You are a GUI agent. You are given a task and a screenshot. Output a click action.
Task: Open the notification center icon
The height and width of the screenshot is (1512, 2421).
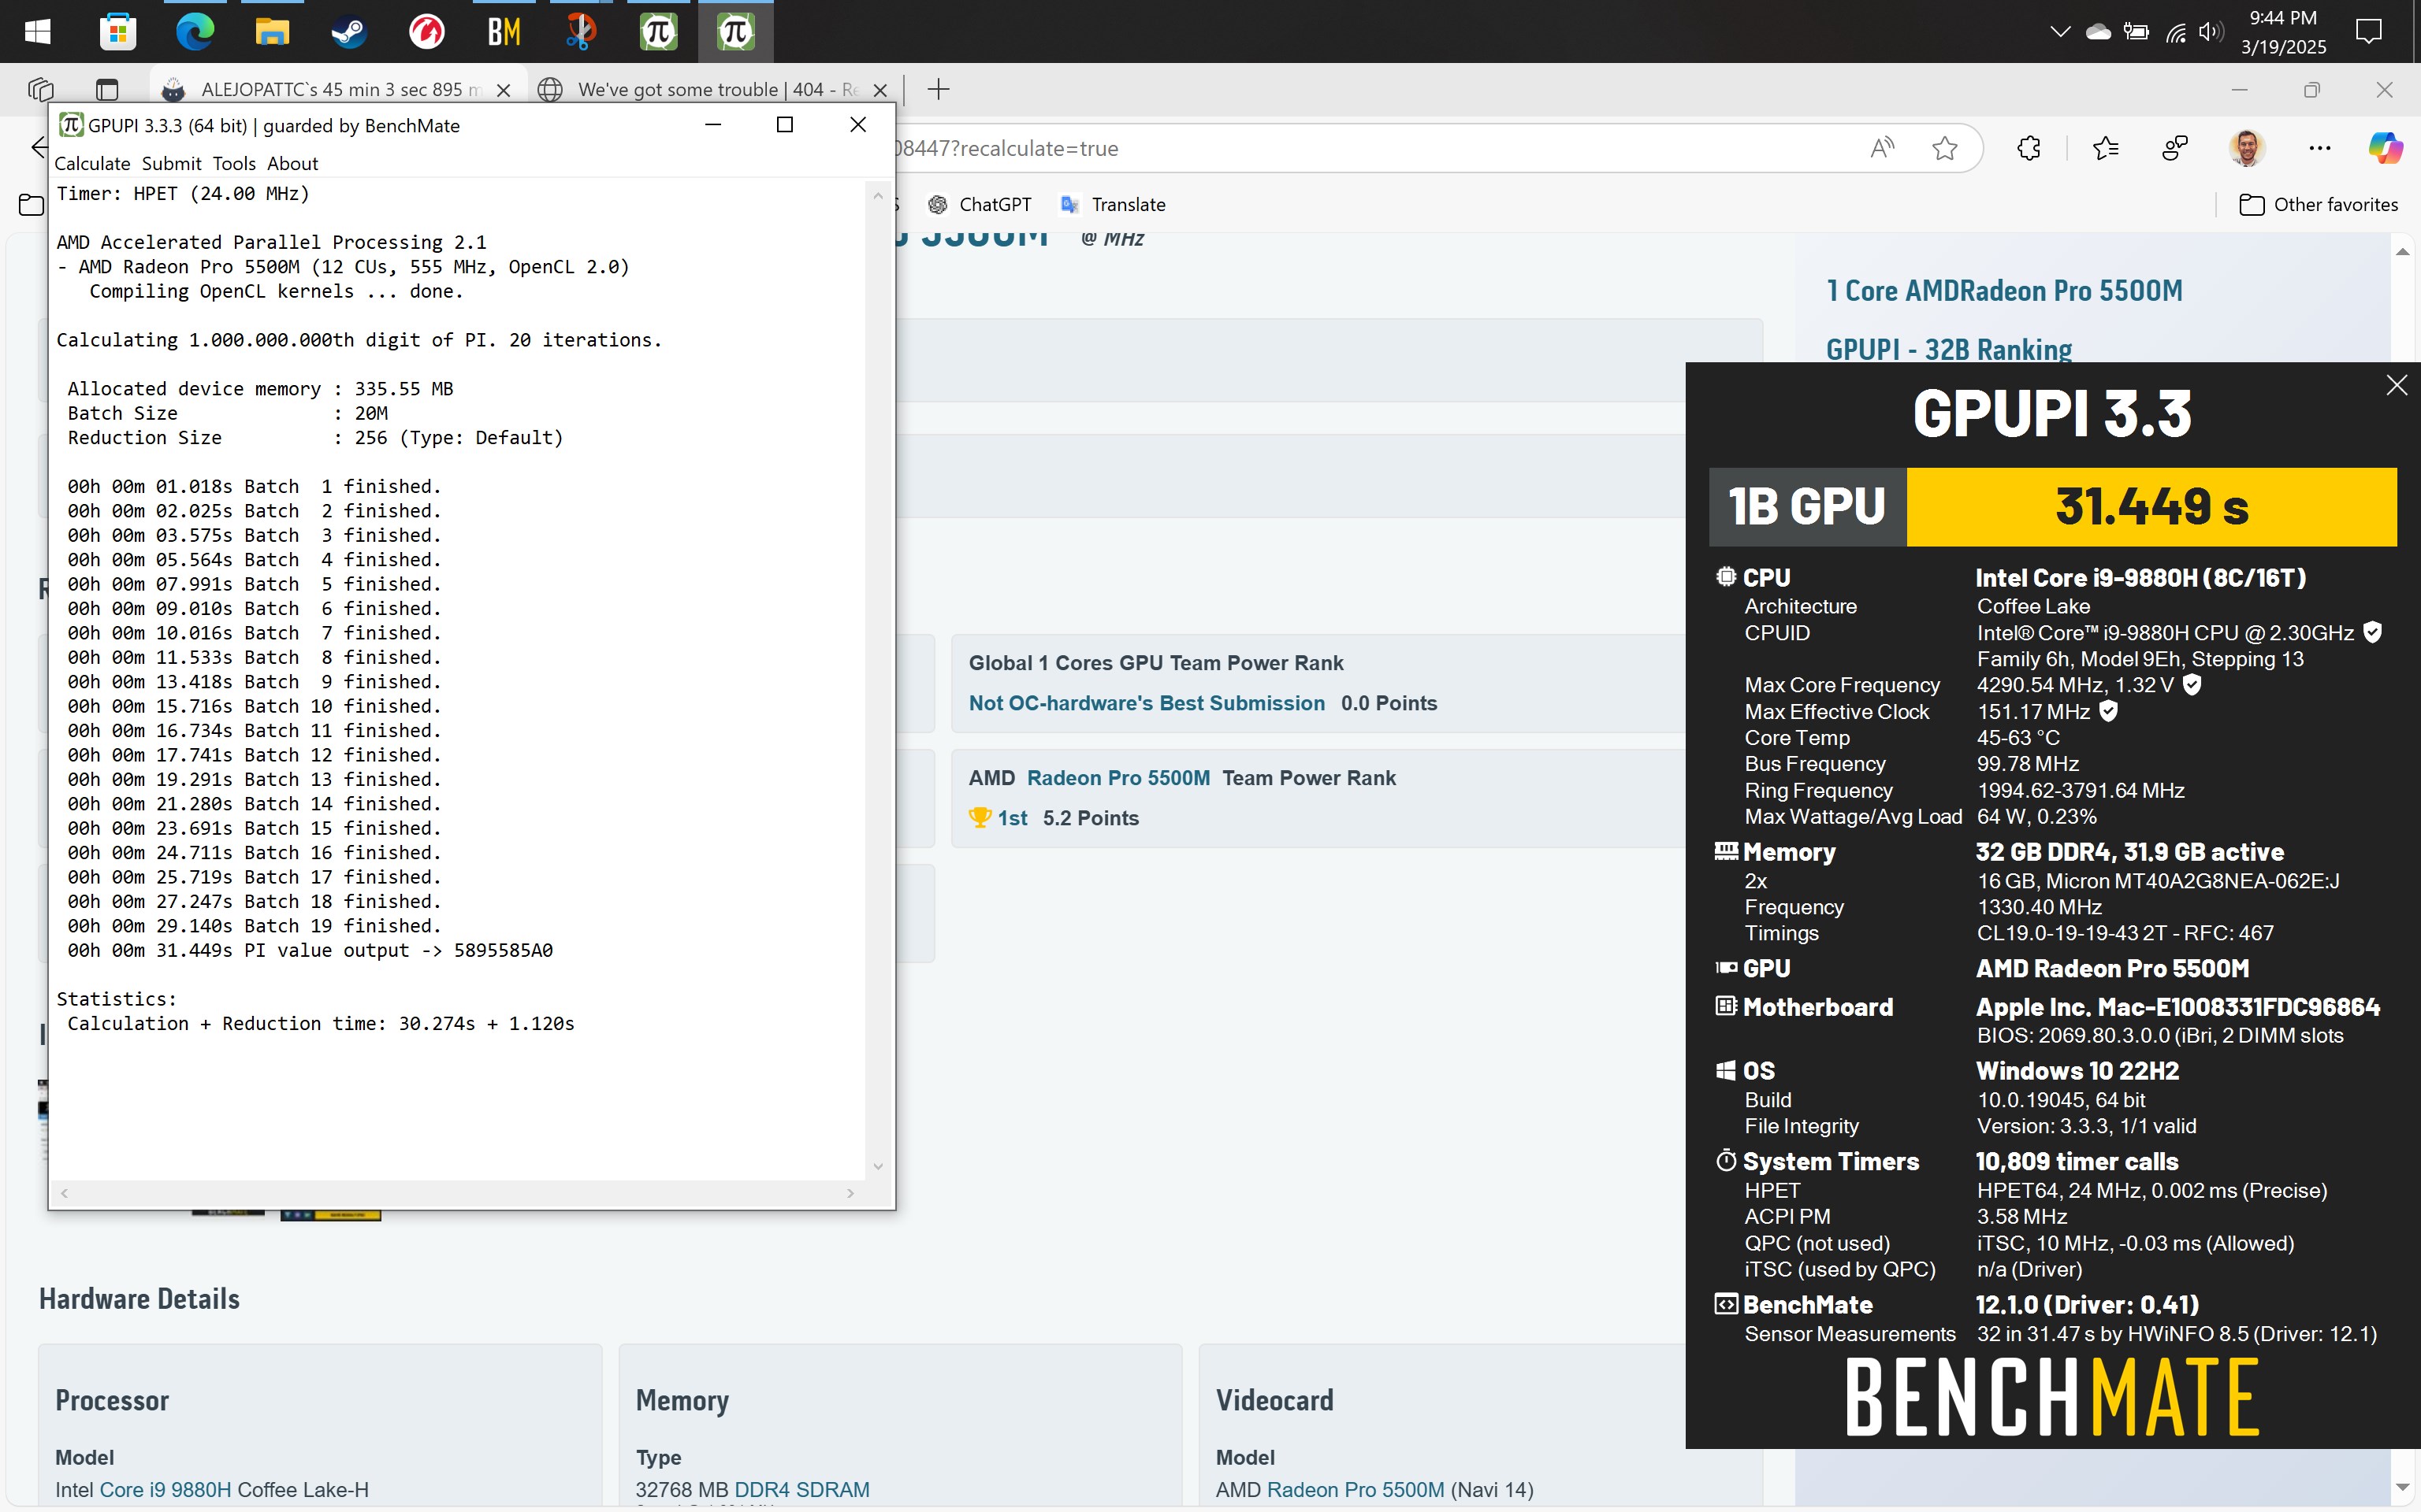[x=2369, y=32]
